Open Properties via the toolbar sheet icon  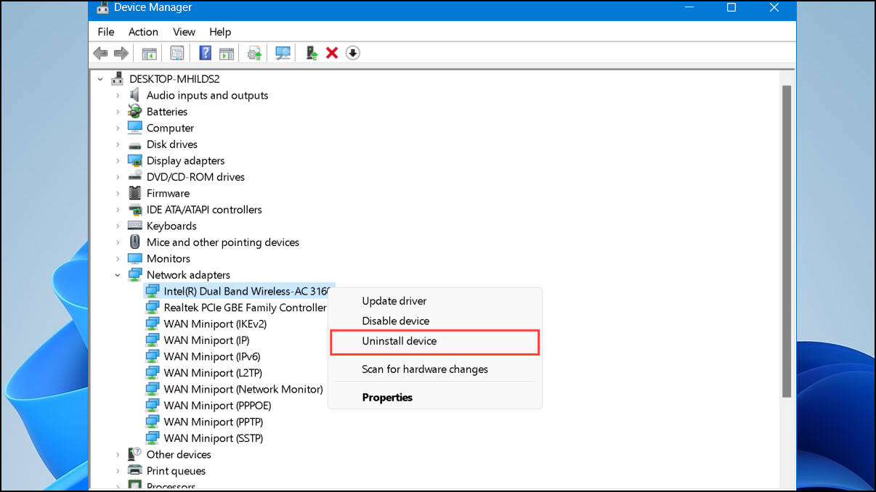[x=177, y=53]
